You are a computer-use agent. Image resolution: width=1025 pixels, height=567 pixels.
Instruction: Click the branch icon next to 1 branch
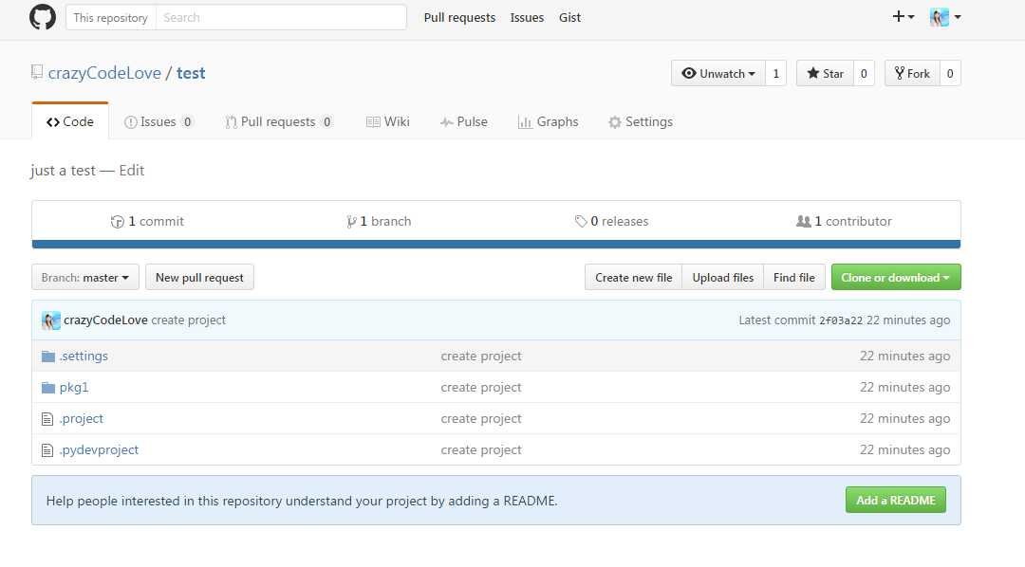pos(352,222)
